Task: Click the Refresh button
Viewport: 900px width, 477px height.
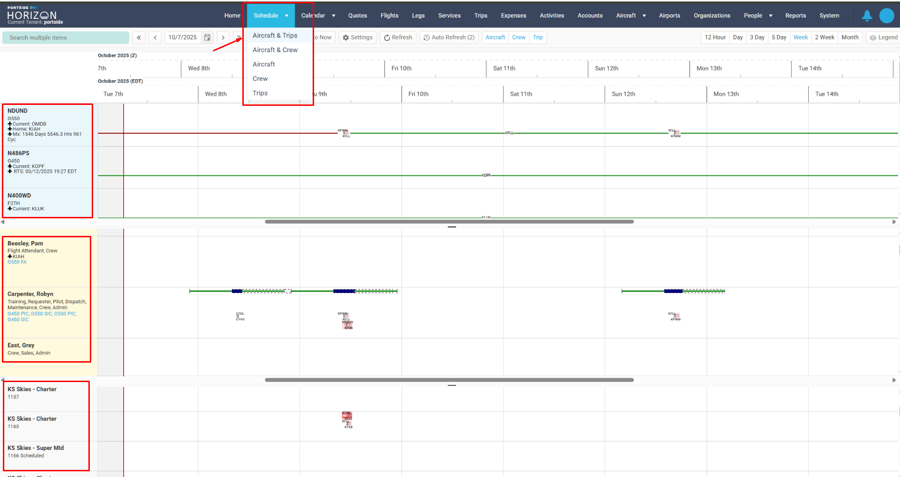Action: [x=398, y=37]
